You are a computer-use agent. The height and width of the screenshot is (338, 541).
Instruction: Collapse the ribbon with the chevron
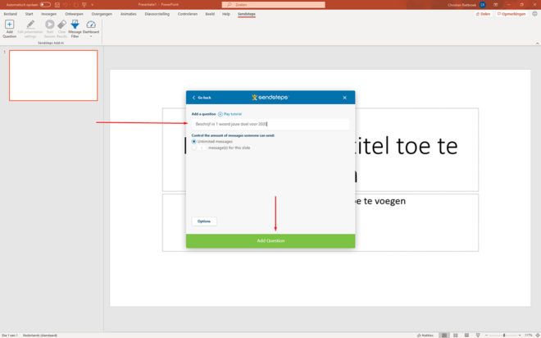[x=535, y=43]
